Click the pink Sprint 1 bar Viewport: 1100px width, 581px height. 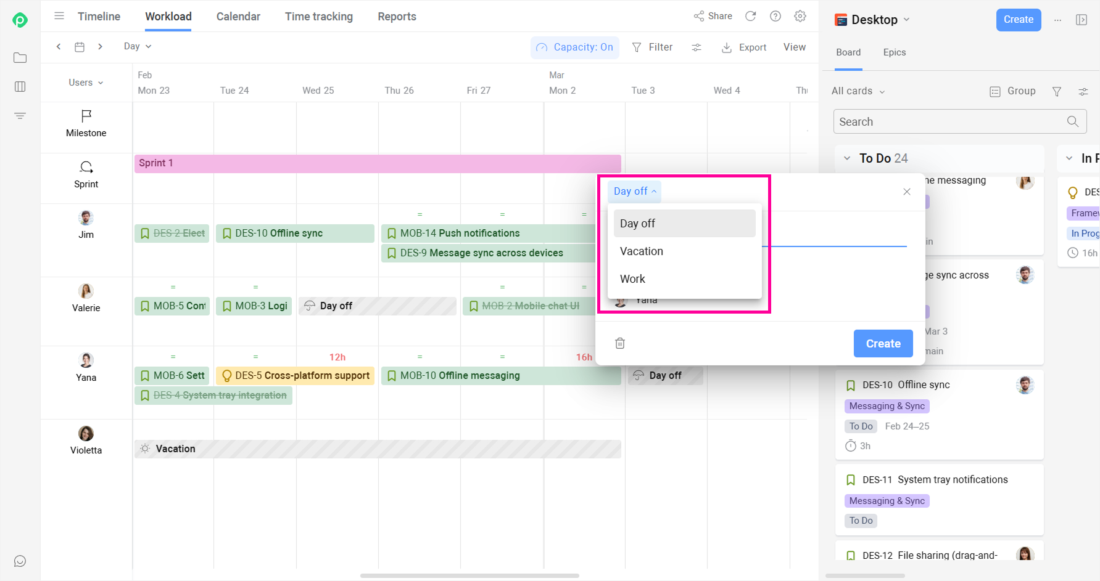coord(378,163)
